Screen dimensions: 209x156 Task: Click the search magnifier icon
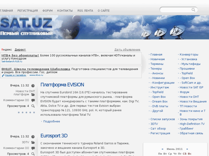coord(193,10)
